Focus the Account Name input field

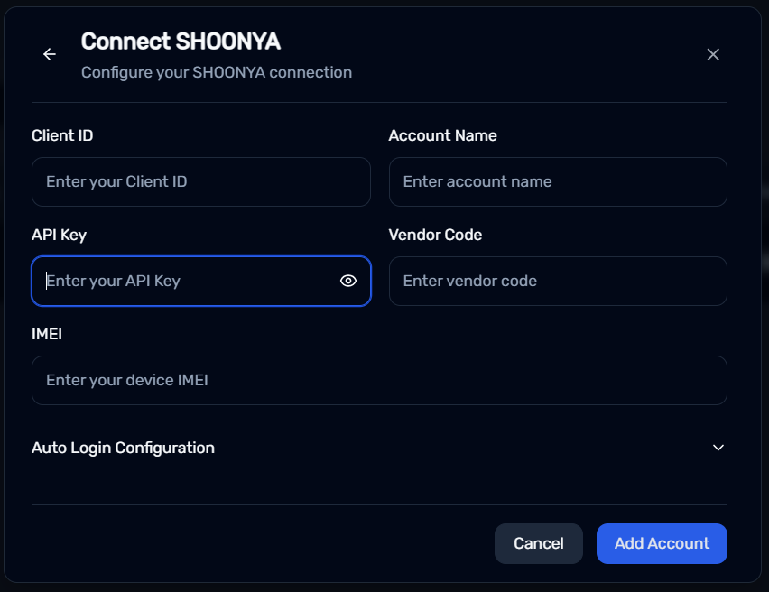pyautogui.click(x=558, y=181)
